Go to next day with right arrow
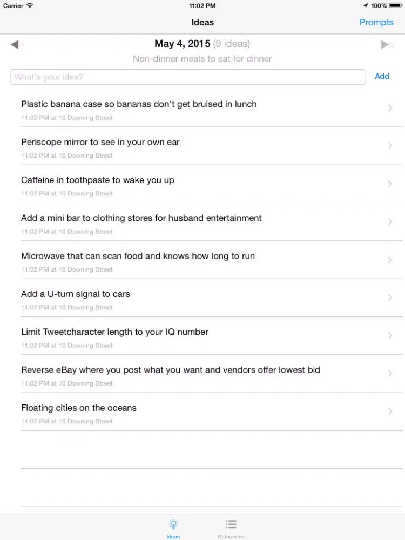The image size is (405, 540). [x=385, y=44]
